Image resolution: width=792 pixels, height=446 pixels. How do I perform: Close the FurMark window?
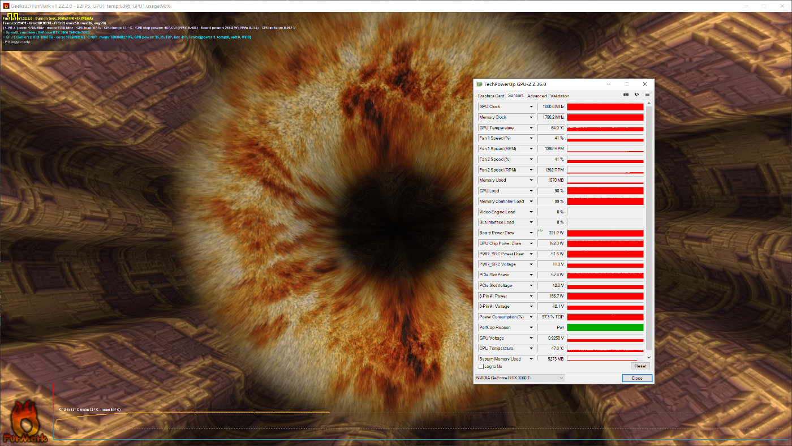click(782, 6)
